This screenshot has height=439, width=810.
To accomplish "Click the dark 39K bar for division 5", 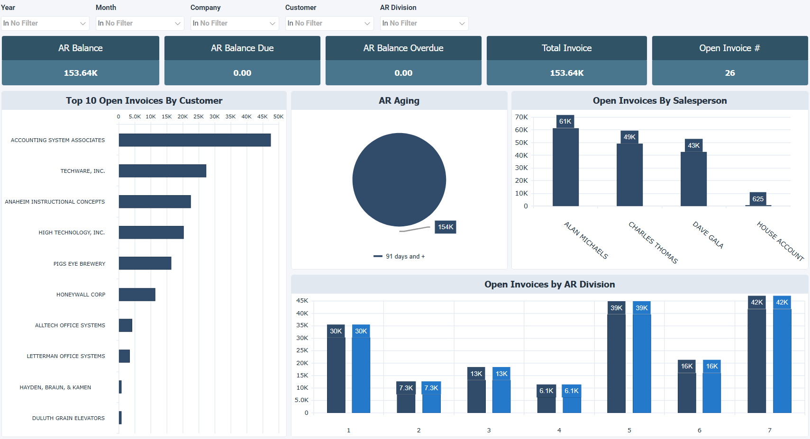I will point(617,363).
